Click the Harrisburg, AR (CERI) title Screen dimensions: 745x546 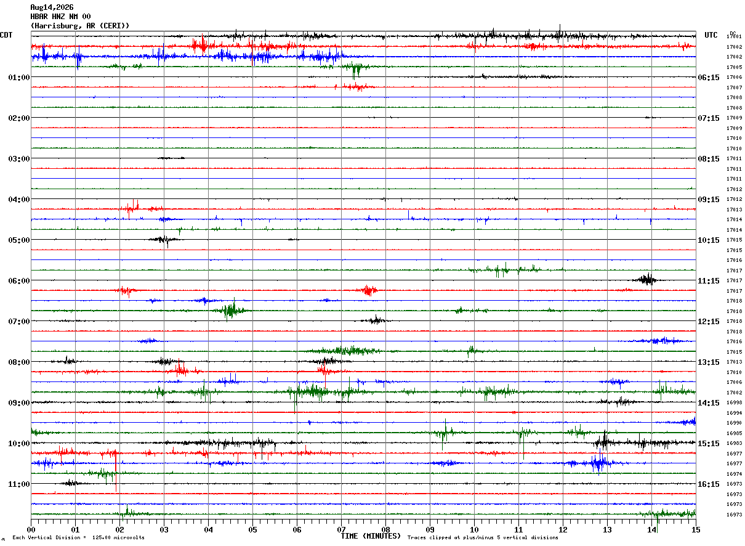[x=80, y=26]
